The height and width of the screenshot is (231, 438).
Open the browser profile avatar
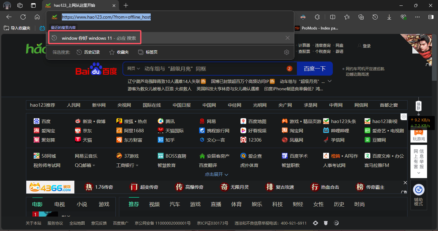(7, 5)
